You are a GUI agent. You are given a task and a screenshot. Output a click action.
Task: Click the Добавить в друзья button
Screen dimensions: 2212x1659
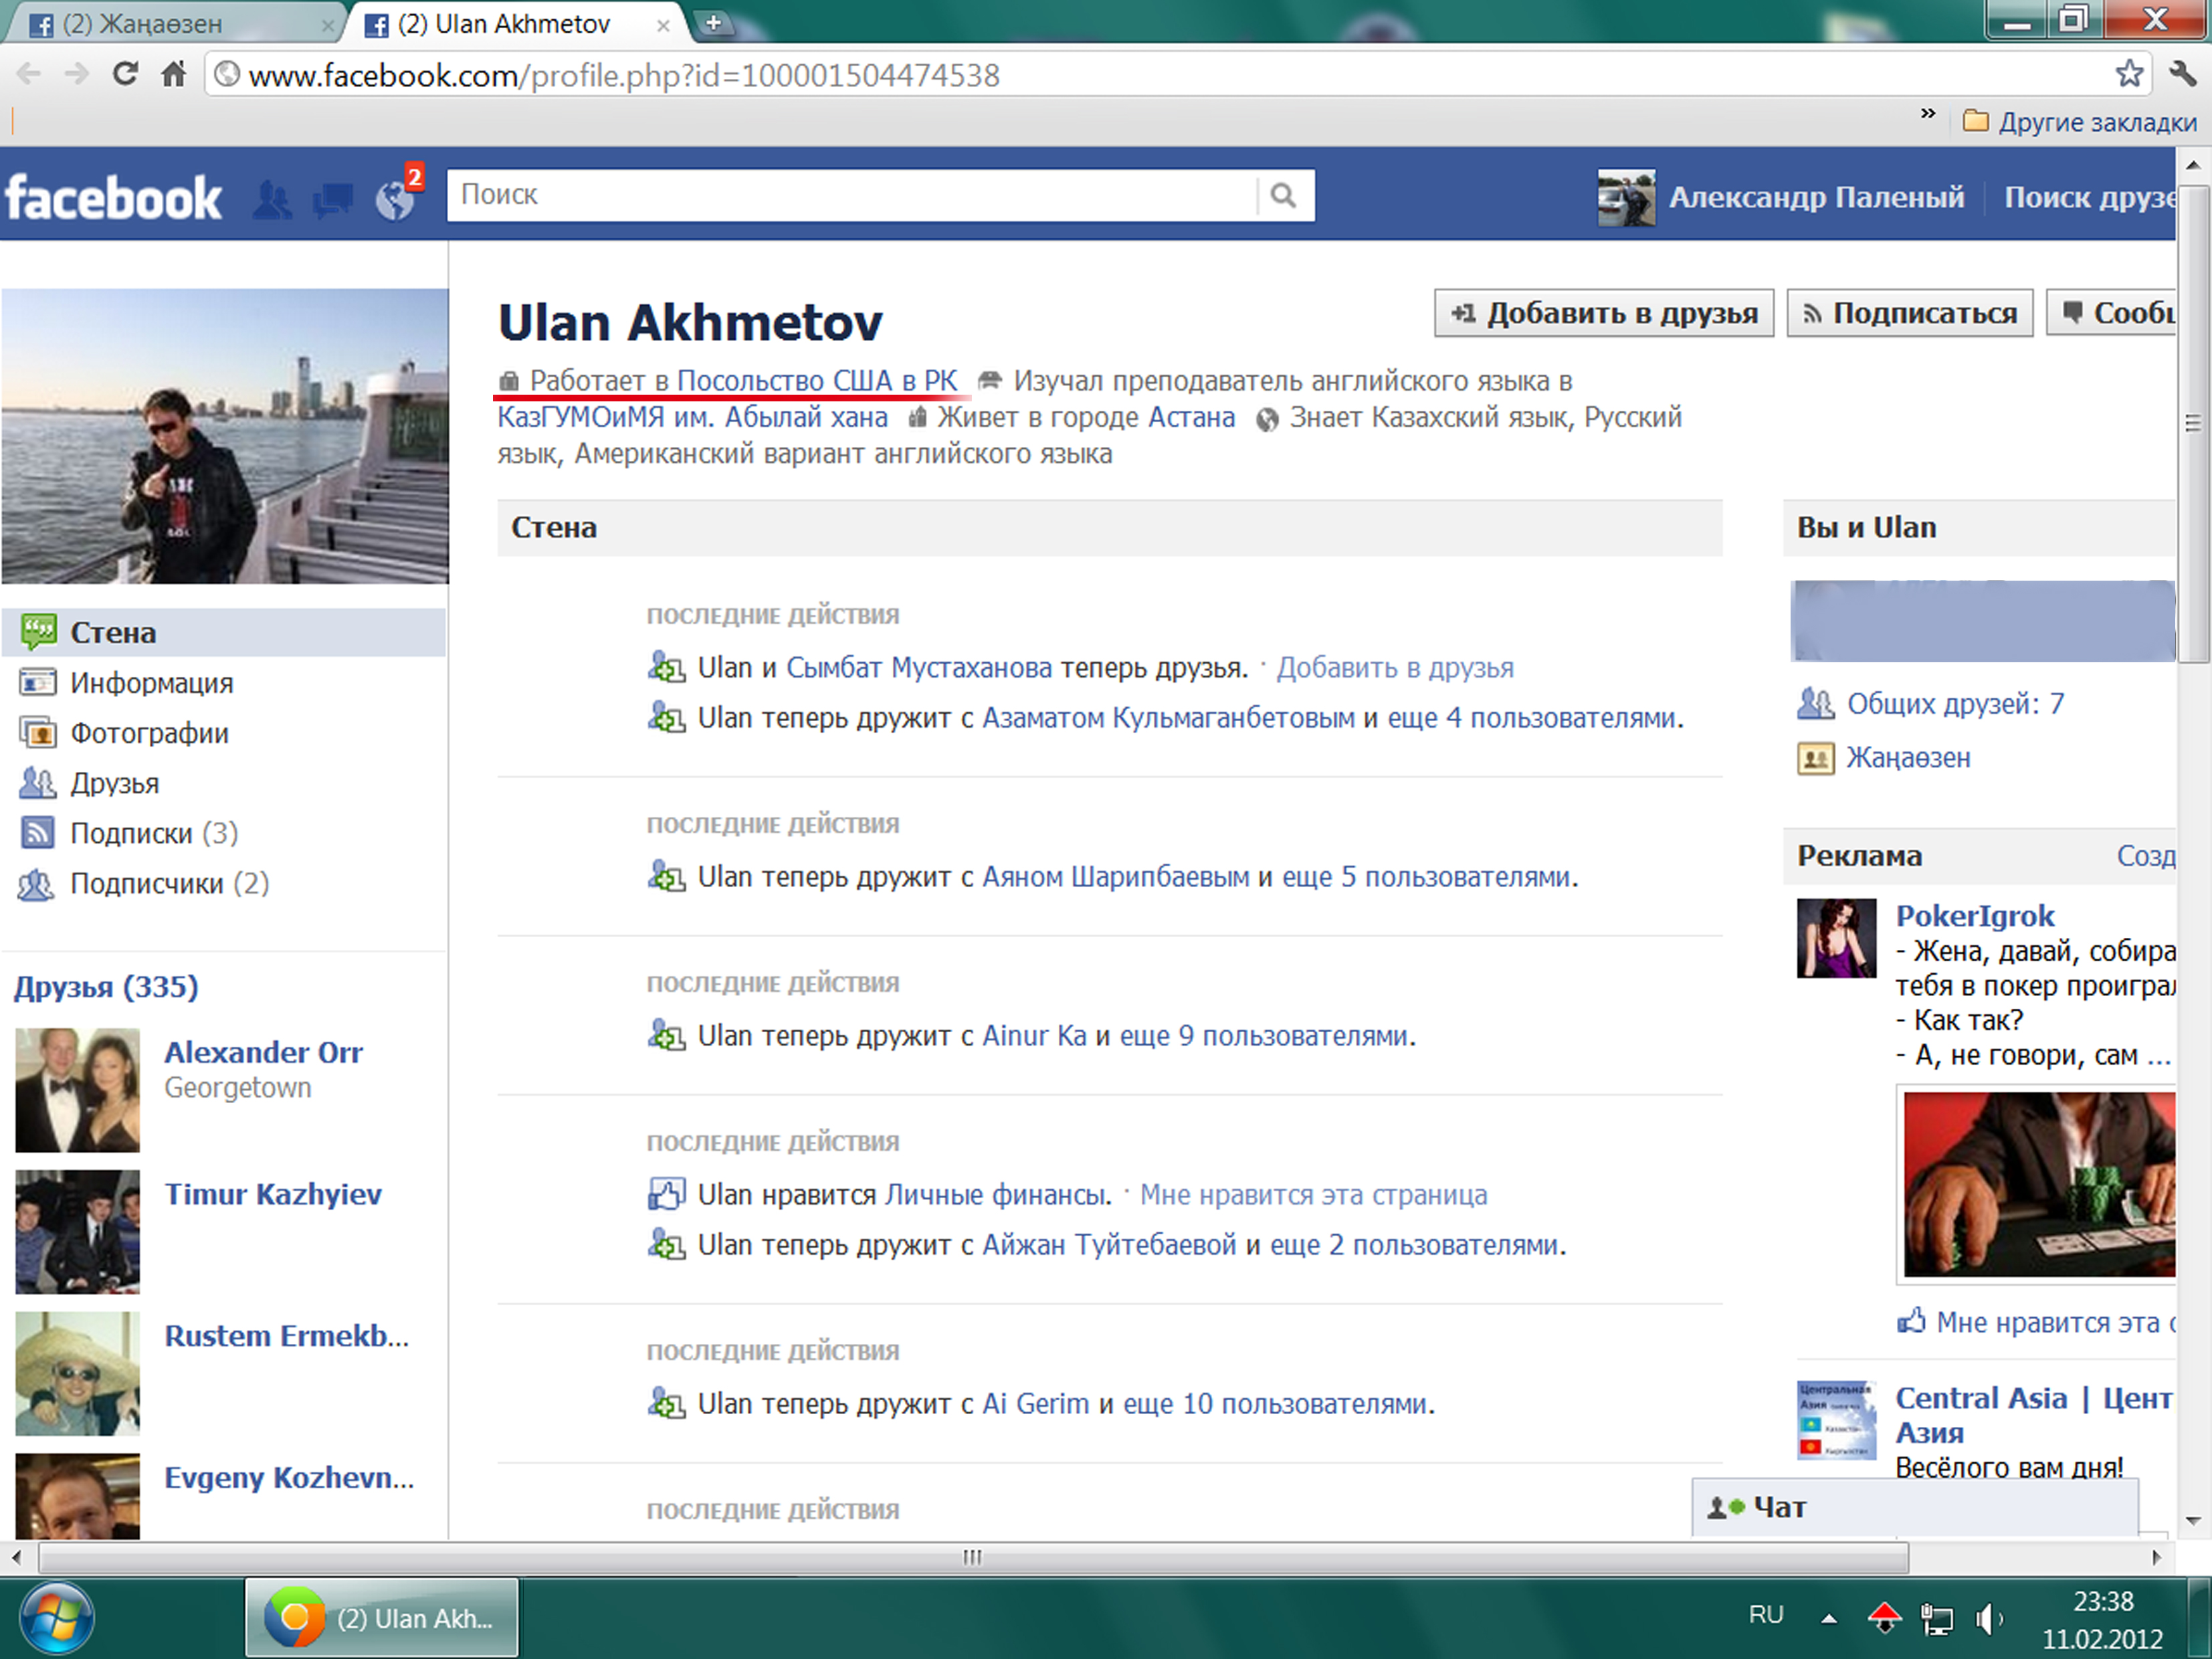click(x=1604, y=314)
